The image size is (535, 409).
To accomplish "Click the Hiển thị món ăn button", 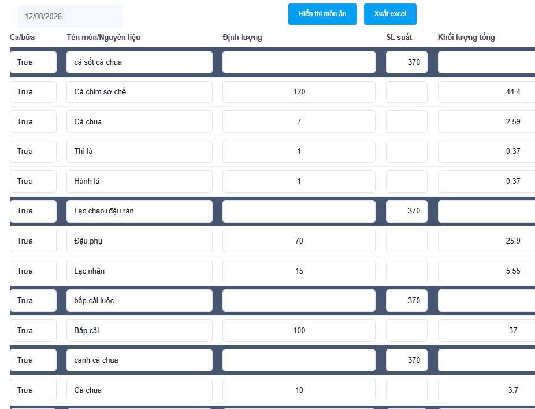I will (322, 14).
